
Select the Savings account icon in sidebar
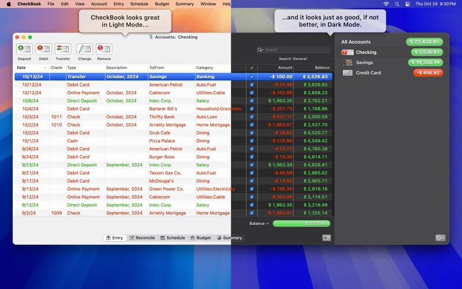pos(348,62)
